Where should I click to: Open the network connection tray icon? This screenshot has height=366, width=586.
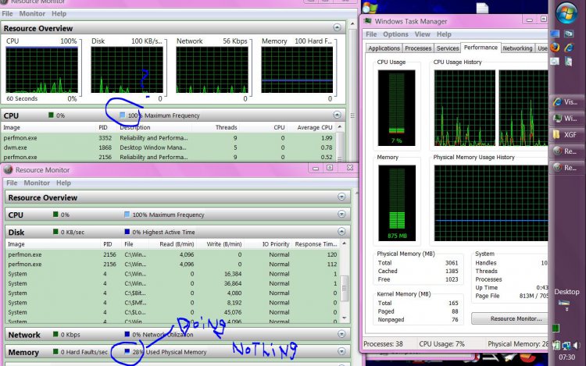click(x=566, y=346)
